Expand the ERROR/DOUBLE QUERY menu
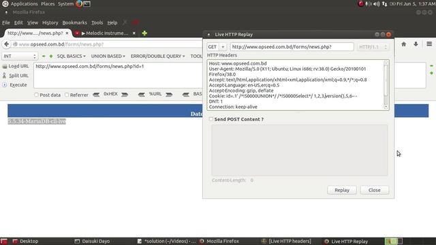 coord(157,56)
